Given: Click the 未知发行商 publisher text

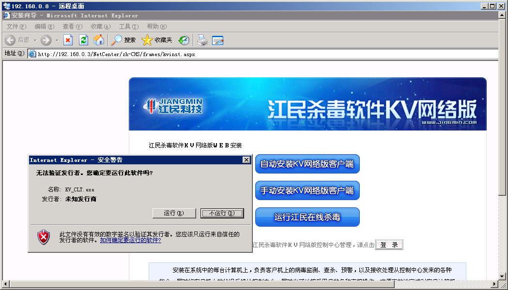Looking at the screenshot, I should coord(81,199).
